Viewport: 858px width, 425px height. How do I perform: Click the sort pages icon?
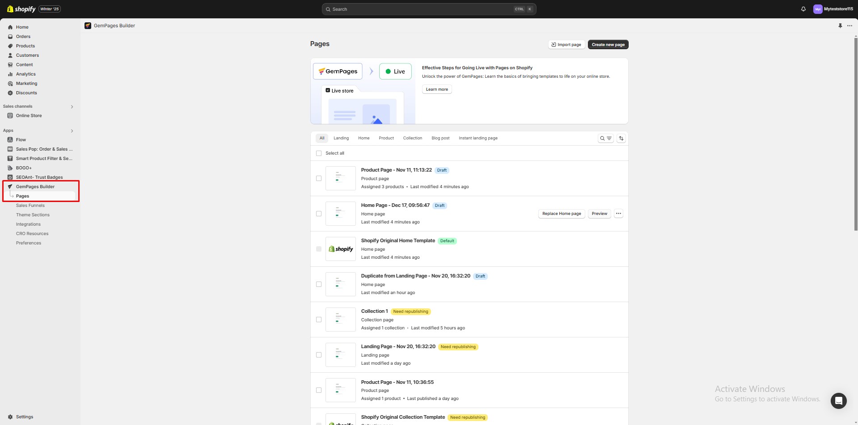click(621, 139)
